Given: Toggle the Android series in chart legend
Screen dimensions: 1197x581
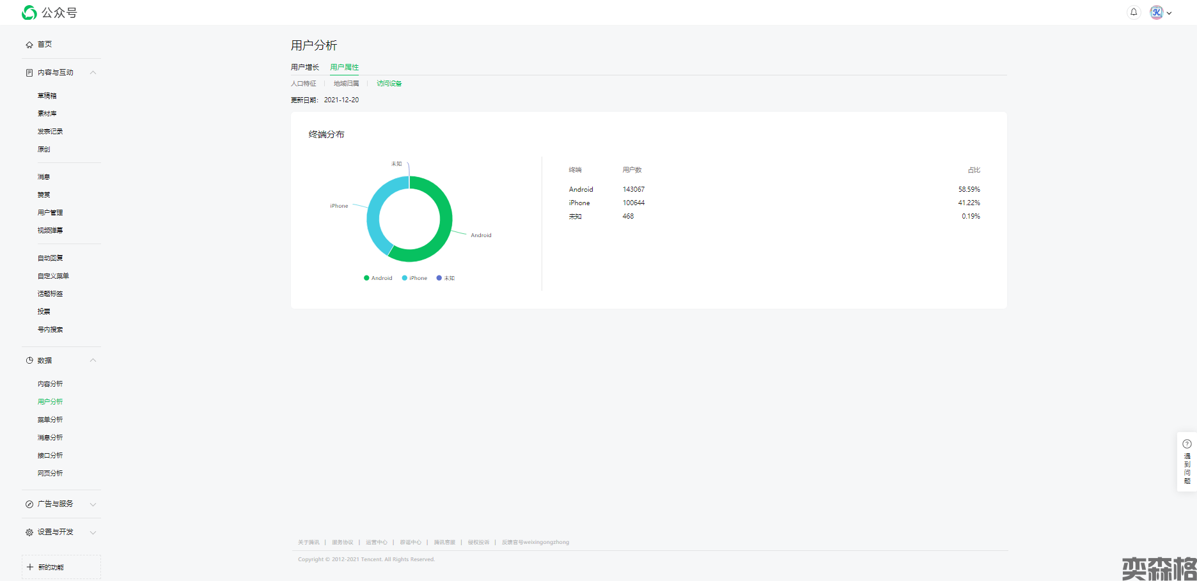Looking at the screenshot, I should pos(378,278).
